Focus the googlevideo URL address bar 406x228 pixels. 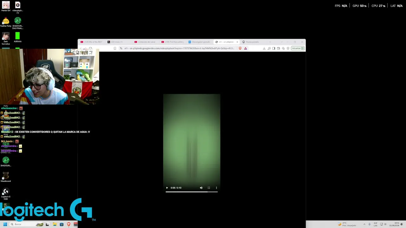tap(179, 48)
